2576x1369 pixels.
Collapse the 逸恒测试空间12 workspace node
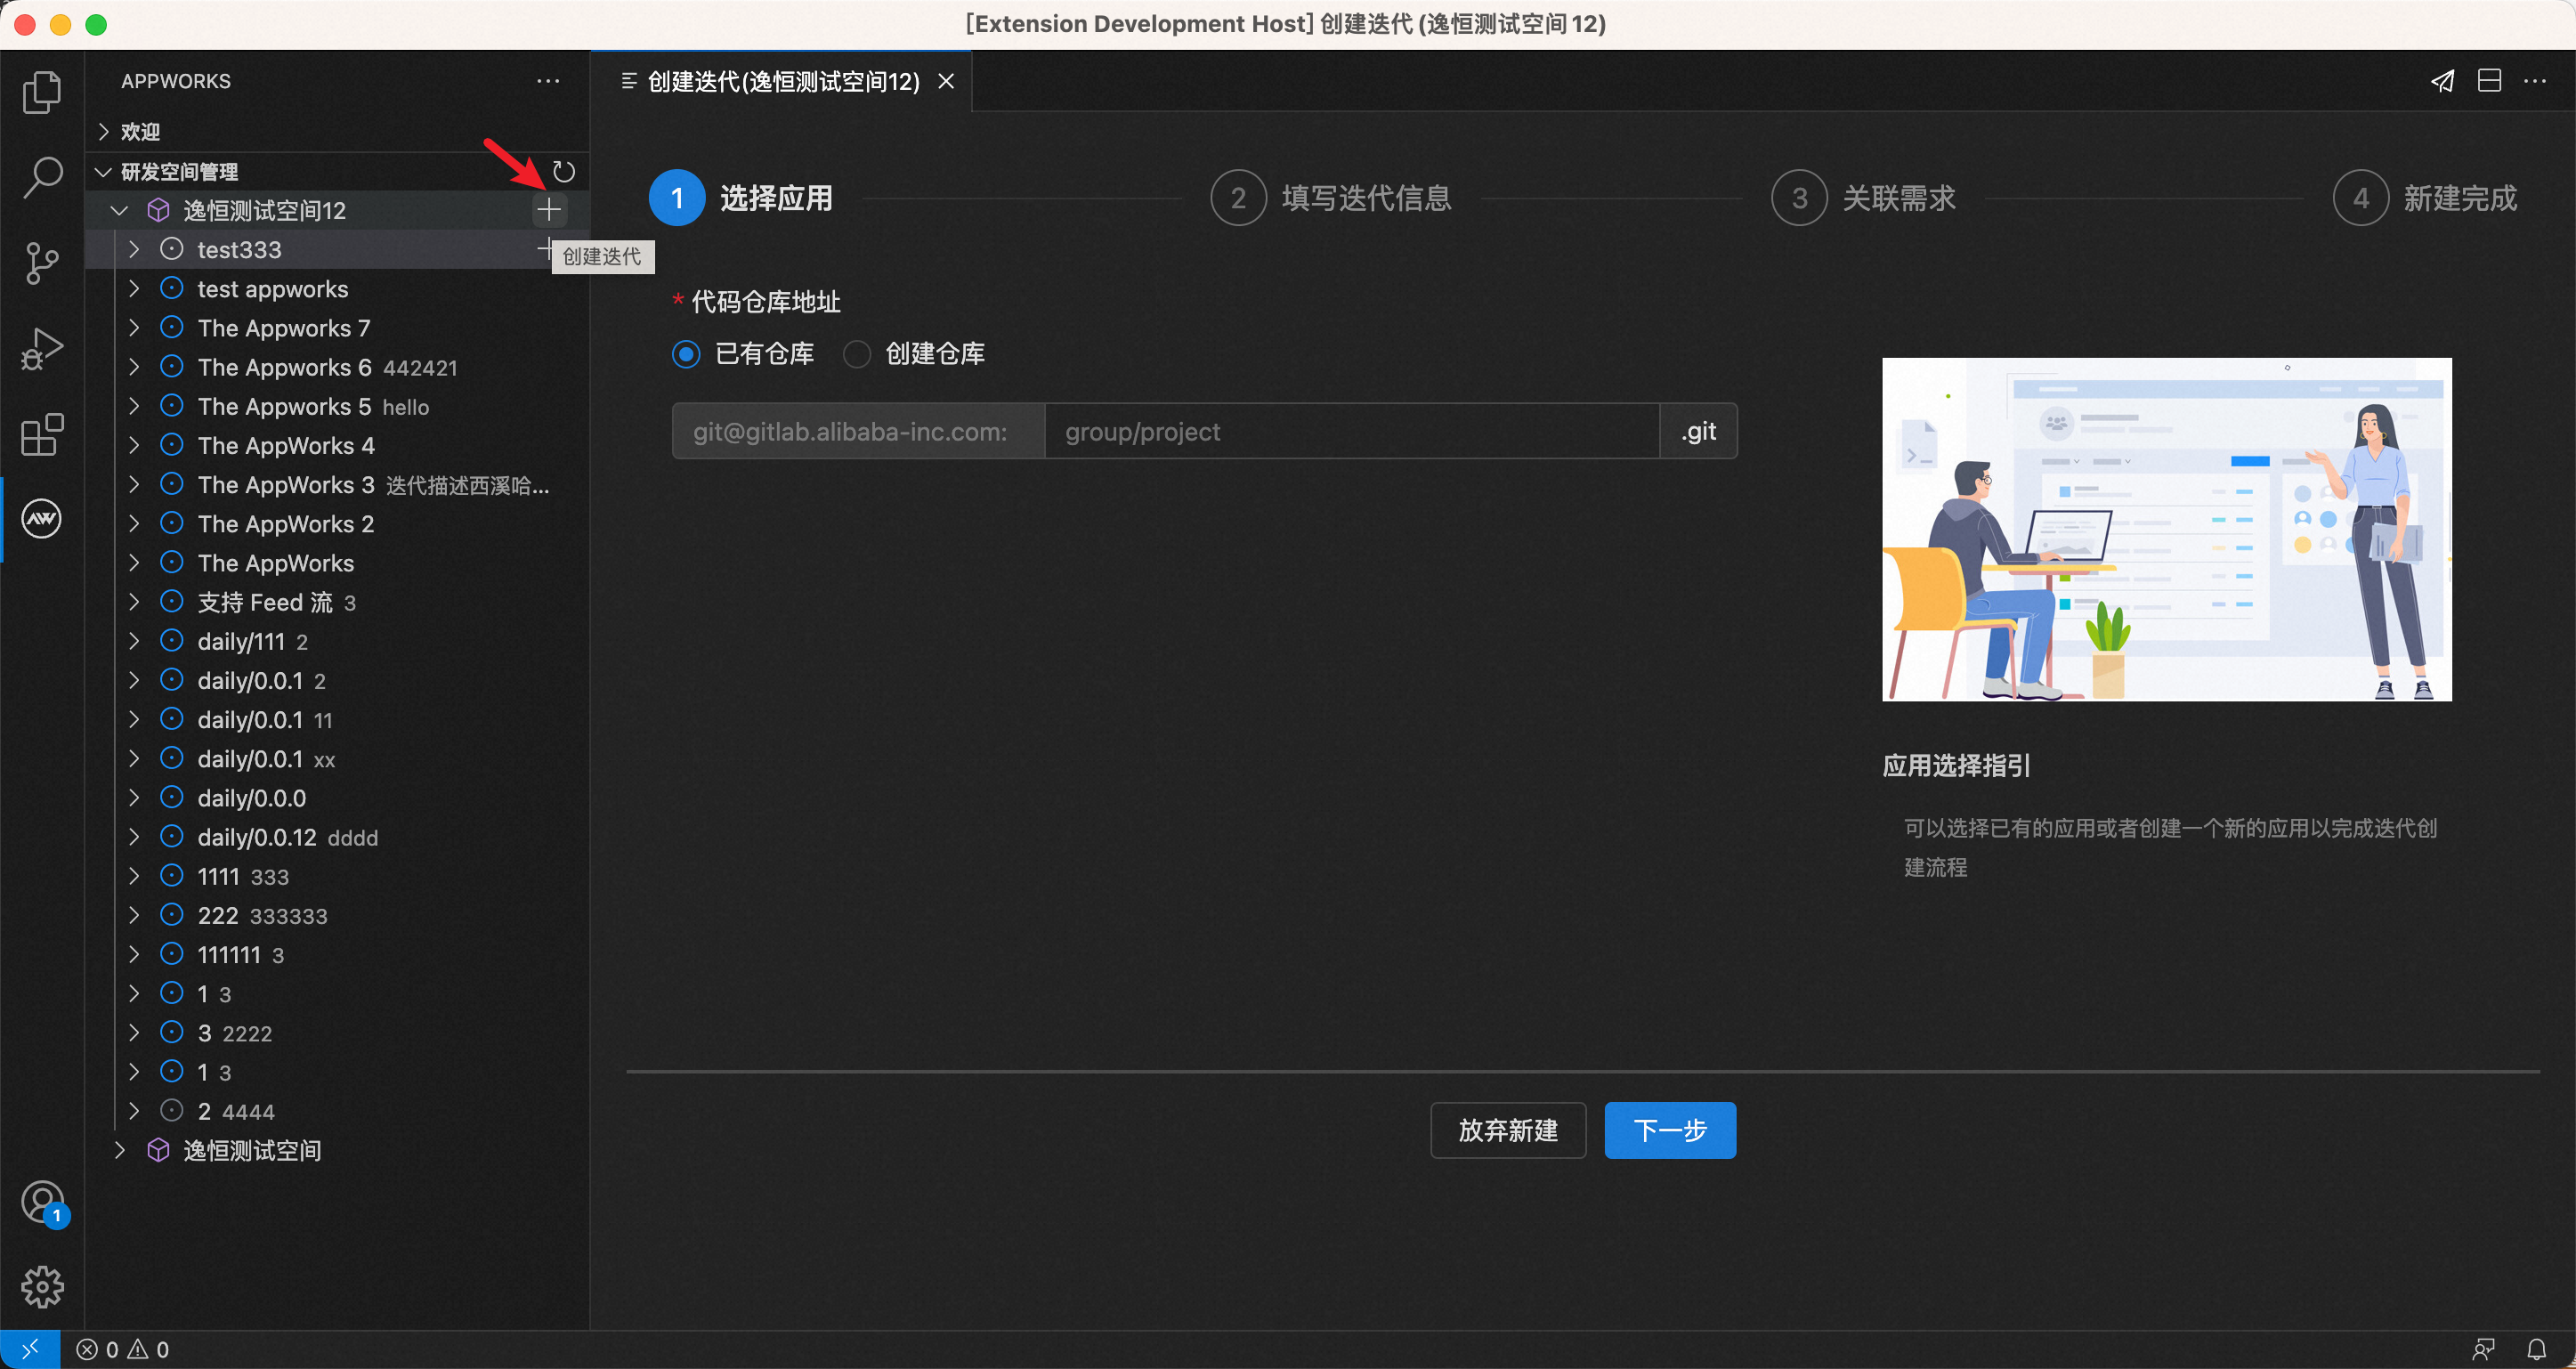click(119, 210)
